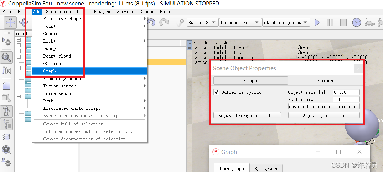Toggle Buffer is cyclic checkbox
Image resolution: width=383 pixels, height=172 pixels.
[x=216, y=92]
